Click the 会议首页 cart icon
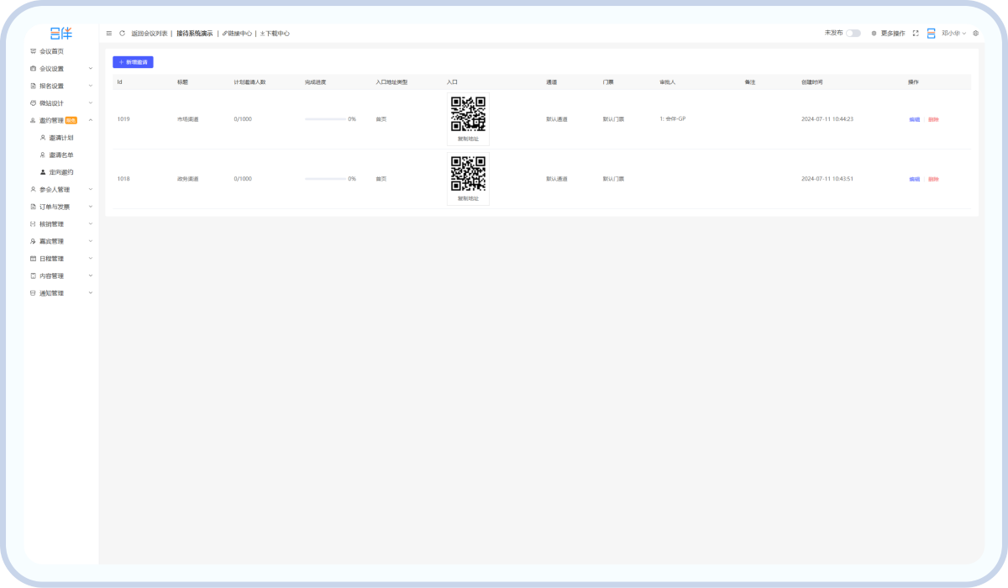This screenshot has width=1008, height=588. pos(33,51)
